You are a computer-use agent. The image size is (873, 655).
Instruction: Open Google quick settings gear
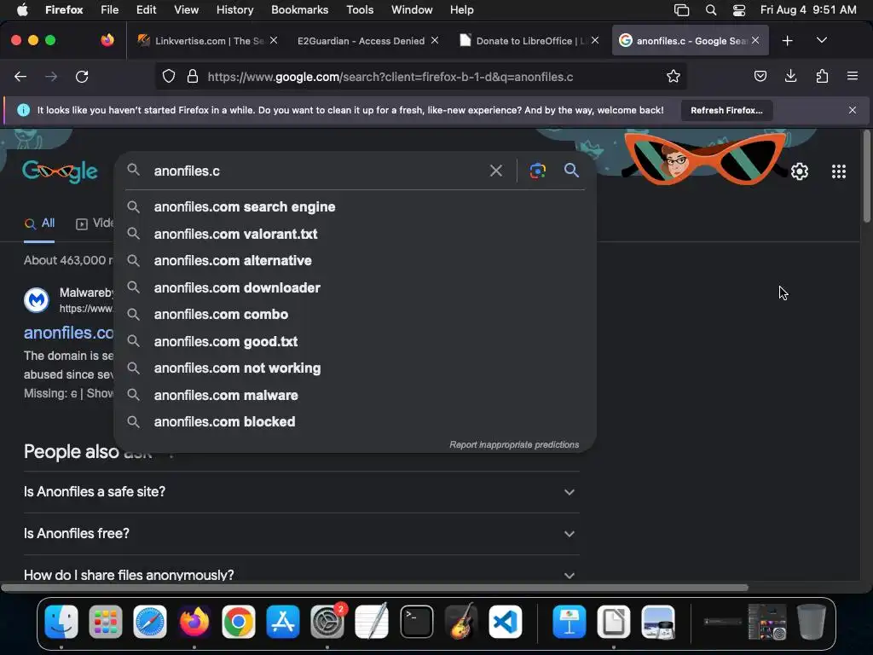click(x=800, y=171)
